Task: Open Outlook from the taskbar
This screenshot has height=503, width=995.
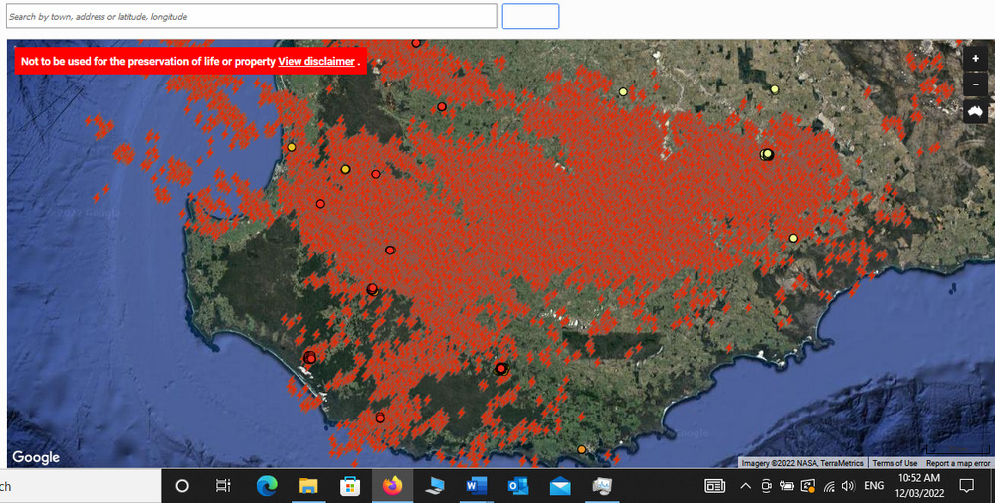Action: 517,486
